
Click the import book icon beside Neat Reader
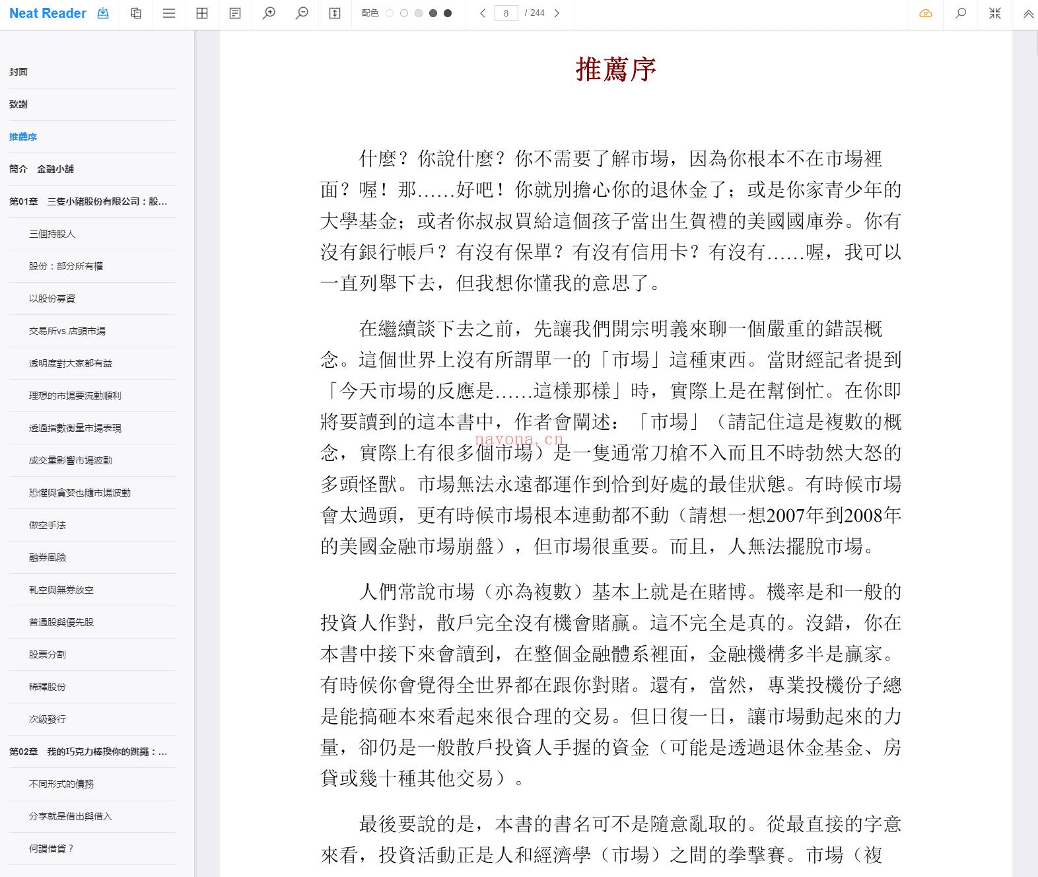tap(103, 13)
